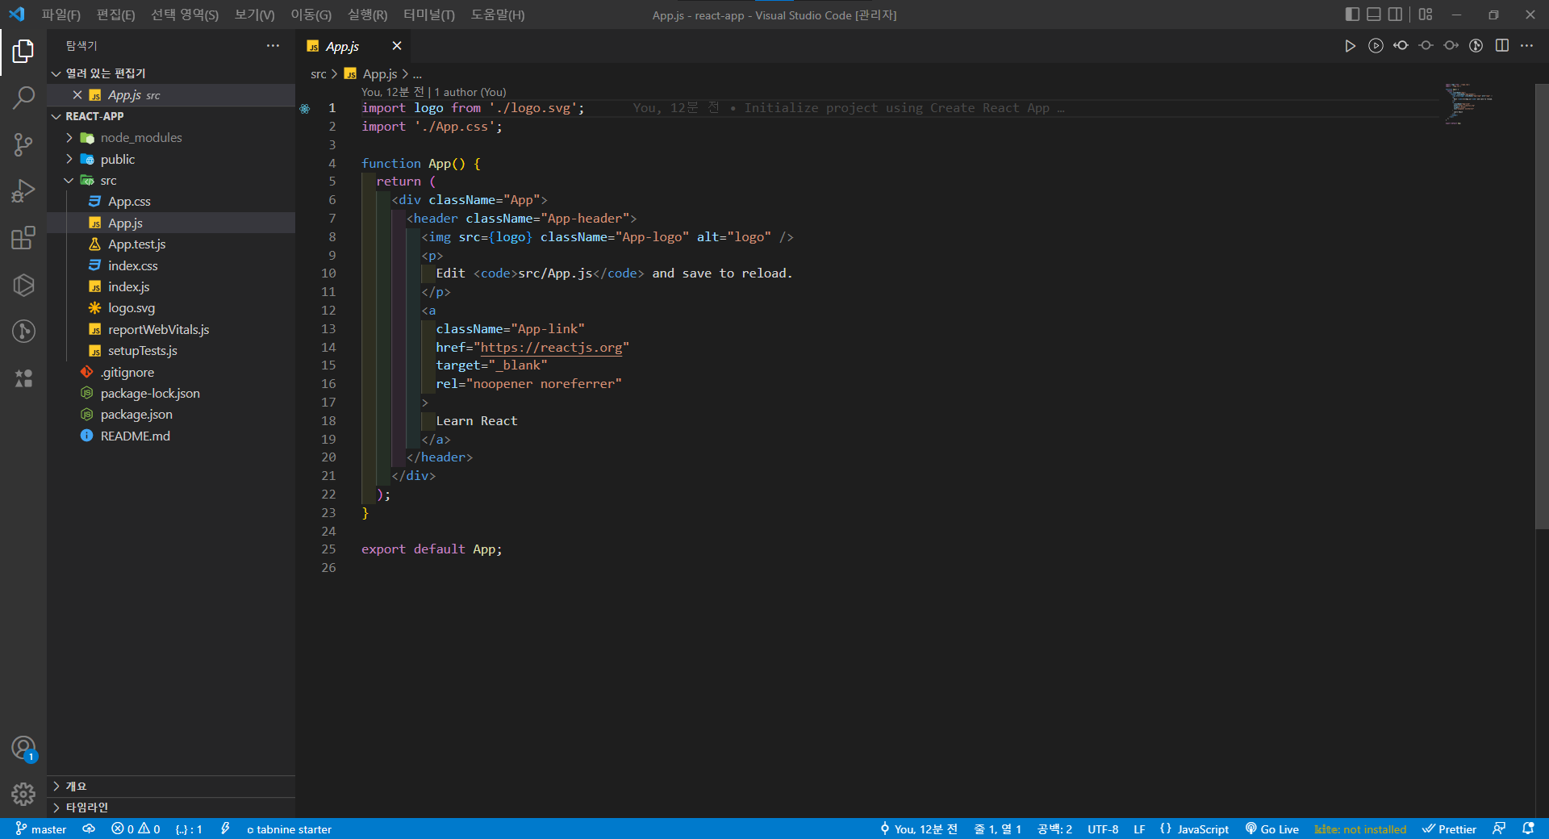Screen dimensions: 1549x839
Task: Click Synchronize Changes cloud icon
Action: pyautogui.click(x=89, y=829)
